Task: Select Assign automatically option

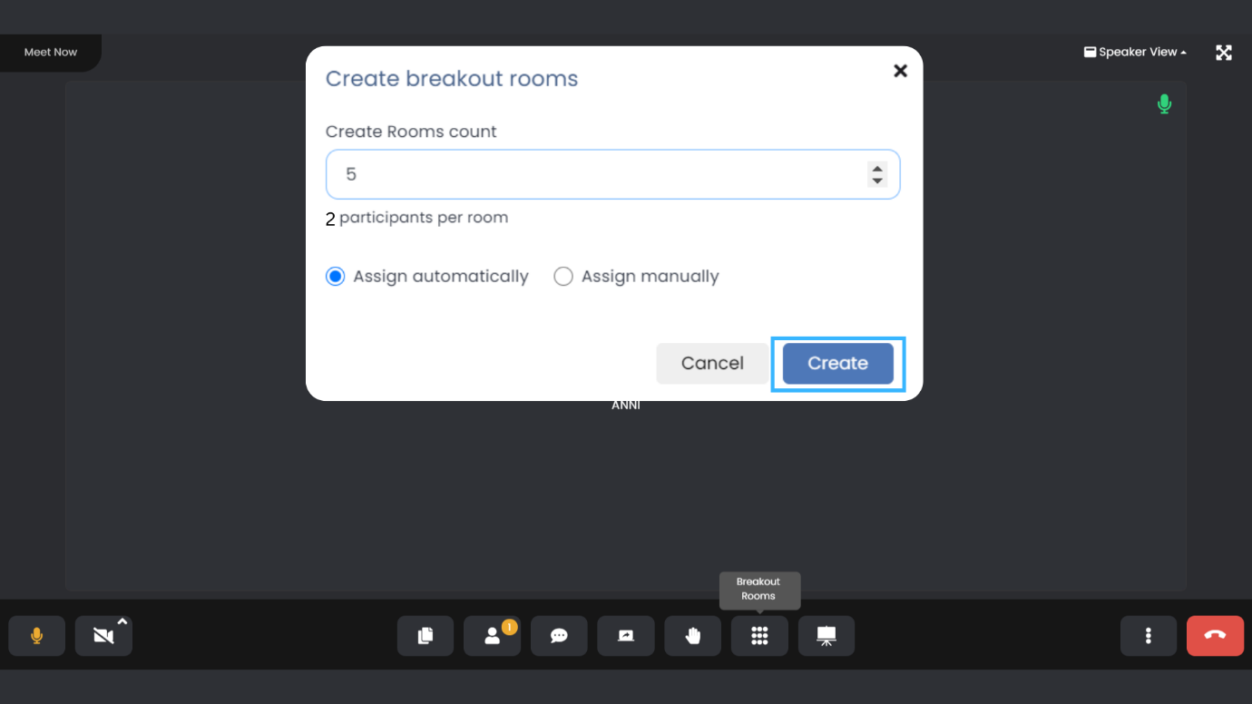Action: click(336, 277)
